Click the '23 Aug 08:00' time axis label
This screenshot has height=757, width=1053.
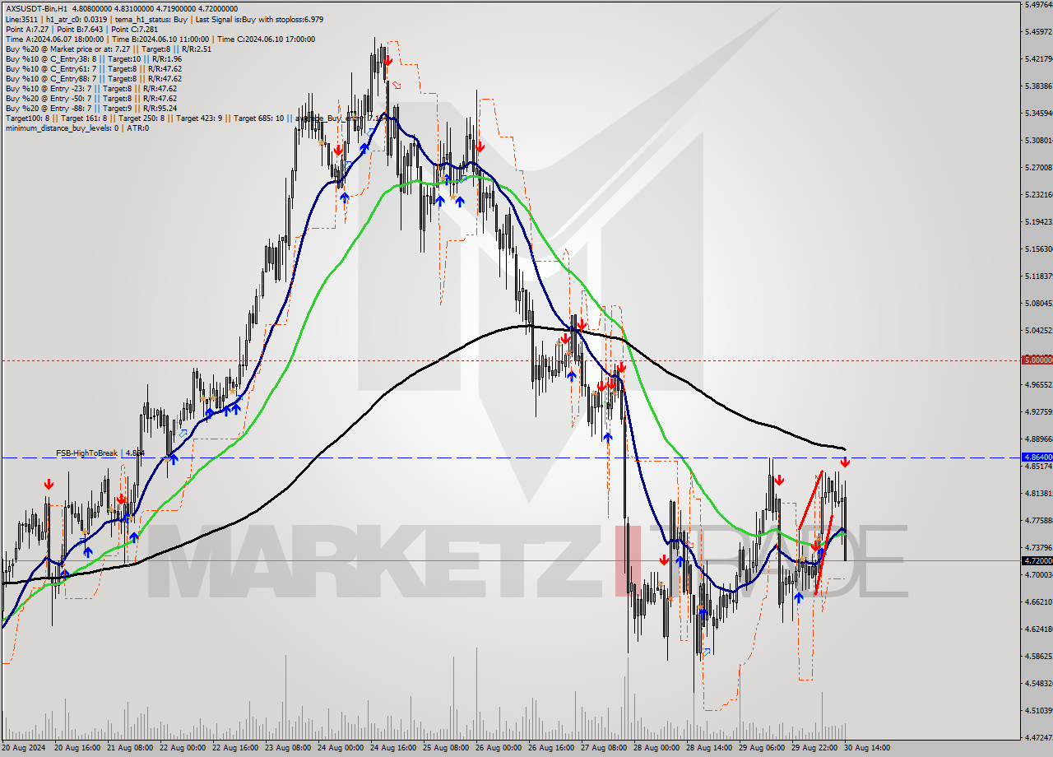point(288,748)
